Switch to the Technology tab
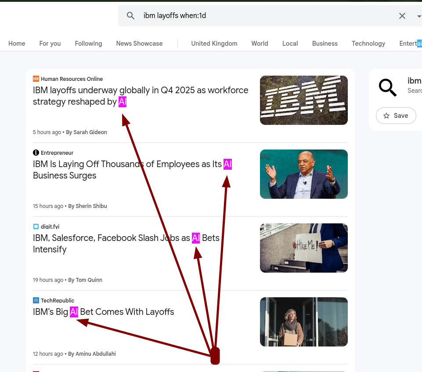 368,44
